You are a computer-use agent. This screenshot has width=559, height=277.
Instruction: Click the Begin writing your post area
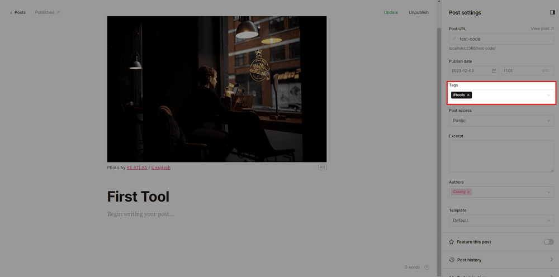pos(140,214)
